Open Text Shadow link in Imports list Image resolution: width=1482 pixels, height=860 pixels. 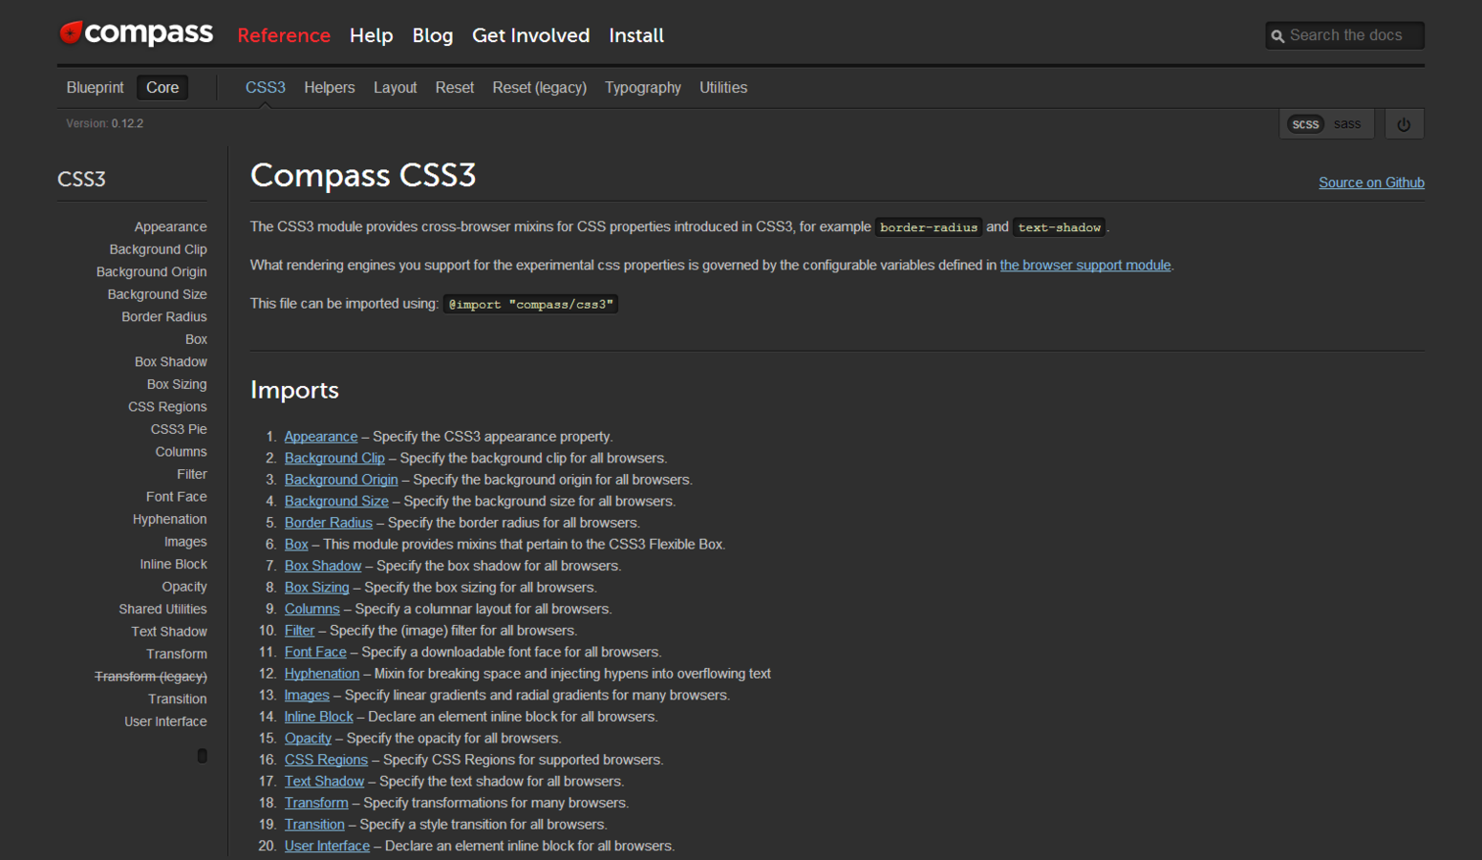pyautogui.click(x=324, y=782)
